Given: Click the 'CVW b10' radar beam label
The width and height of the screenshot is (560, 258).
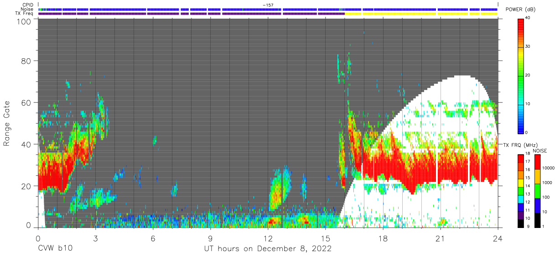Looking at the screenshot, I should (x=55, y=248).
